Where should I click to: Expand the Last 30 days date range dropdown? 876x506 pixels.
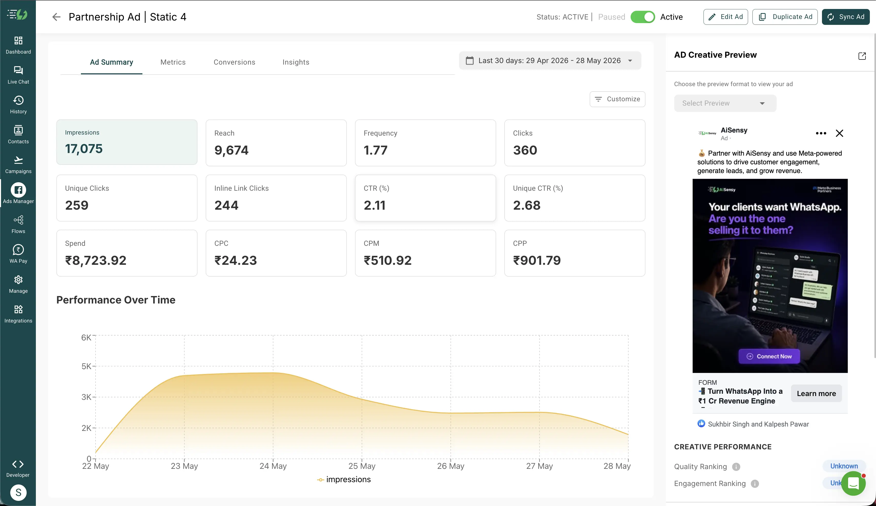[x=550, y=60]
